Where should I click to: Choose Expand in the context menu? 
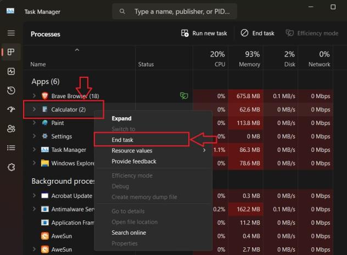153,118
